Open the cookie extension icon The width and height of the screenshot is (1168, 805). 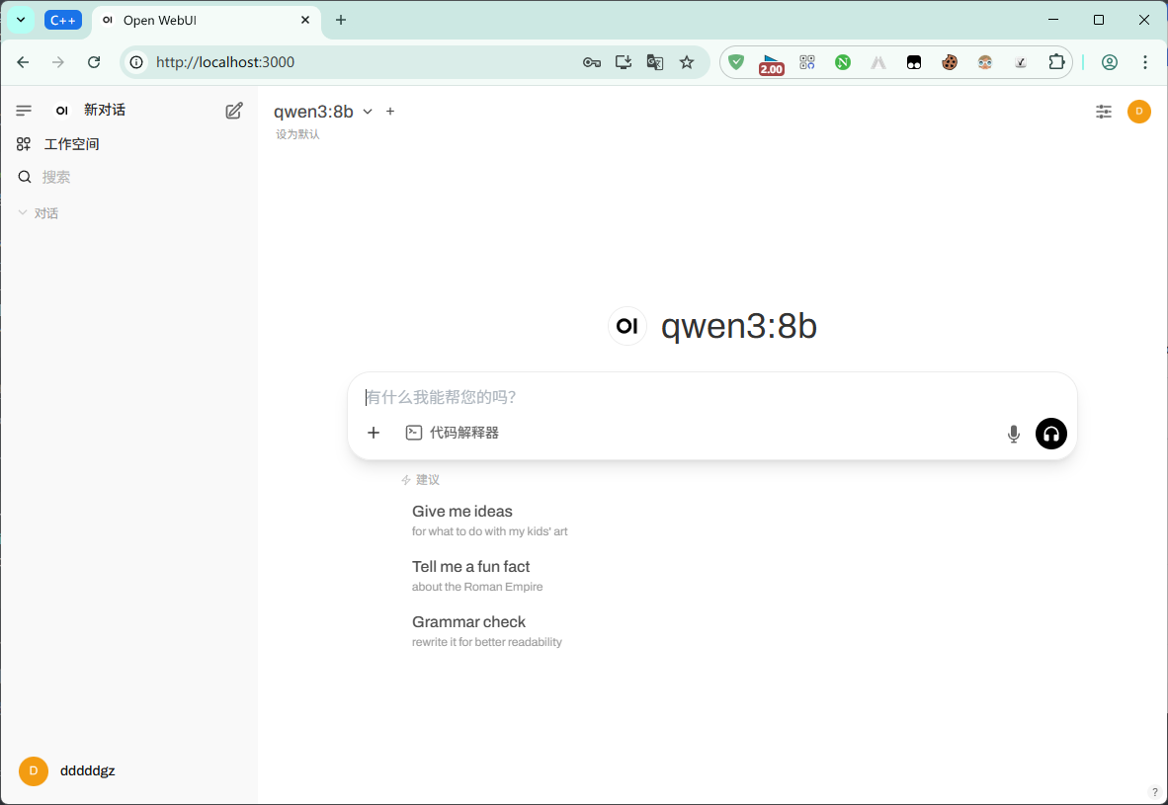pyautogui.click(x=949, y=62)
